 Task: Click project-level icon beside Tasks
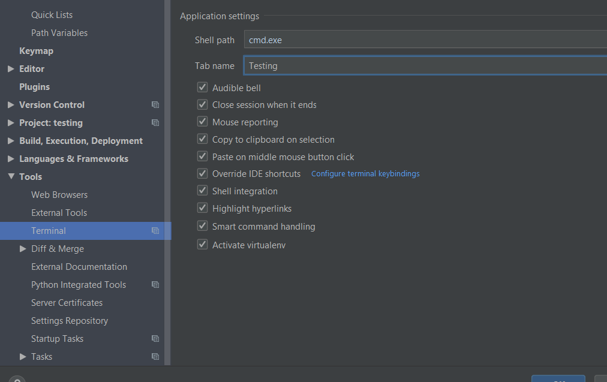click(155, 357)
